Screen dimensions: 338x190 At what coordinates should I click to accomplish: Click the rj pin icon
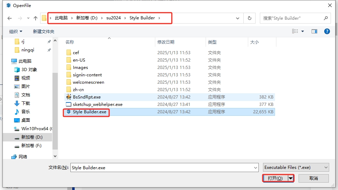49,42
